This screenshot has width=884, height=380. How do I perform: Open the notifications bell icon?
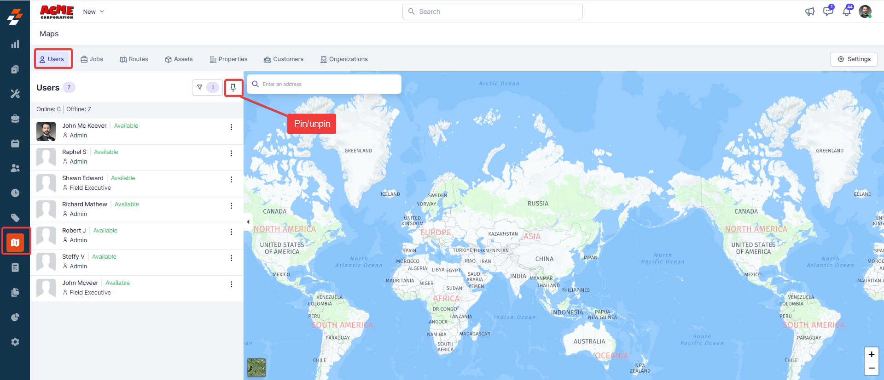pos(847,11)
